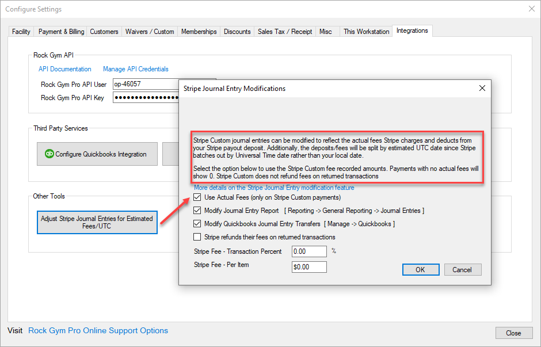This screenshot has height=347, width=541.
Task: Click the 'Rock Gym API' group label
Action: tap(54, 55)
